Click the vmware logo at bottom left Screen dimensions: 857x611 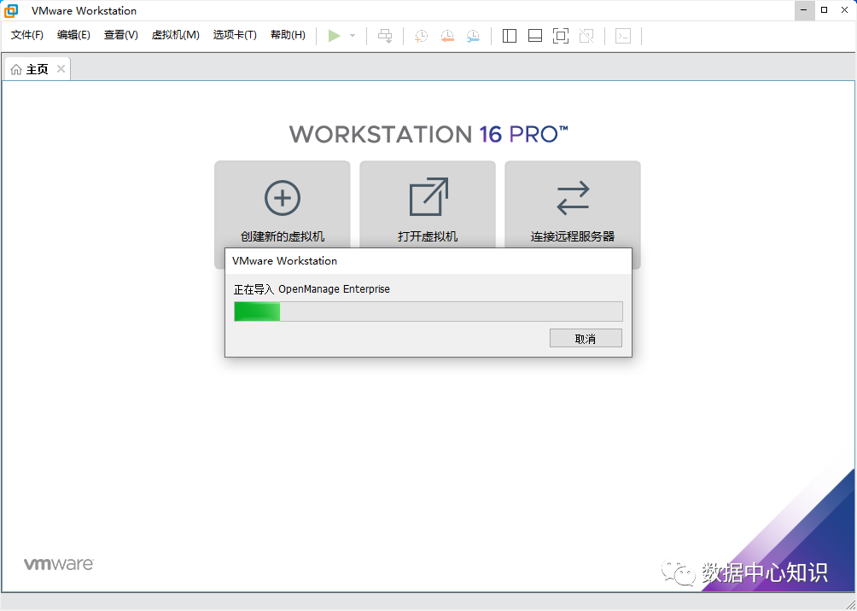click(x=59, y=564)
